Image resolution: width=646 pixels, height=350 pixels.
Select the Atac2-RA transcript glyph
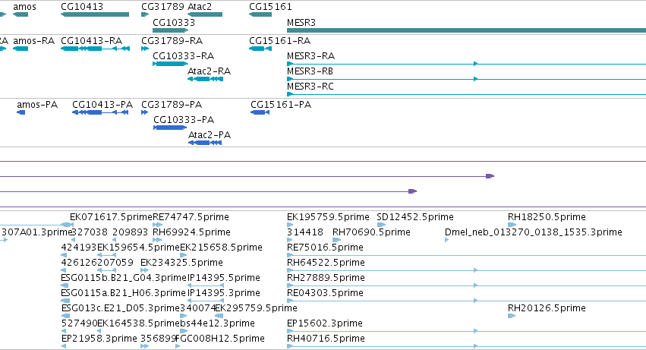coord(205,79)
